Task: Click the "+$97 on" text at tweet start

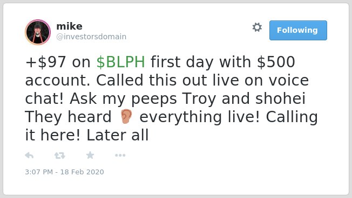Action: [58, 62]
